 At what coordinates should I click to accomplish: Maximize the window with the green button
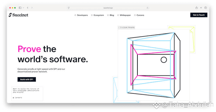pyautogui.click(x=15, y=8)
